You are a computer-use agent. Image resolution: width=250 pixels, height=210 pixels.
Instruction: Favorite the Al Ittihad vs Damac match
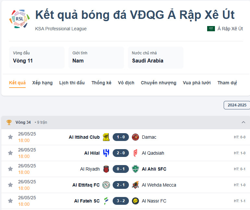tap(10, 137)
